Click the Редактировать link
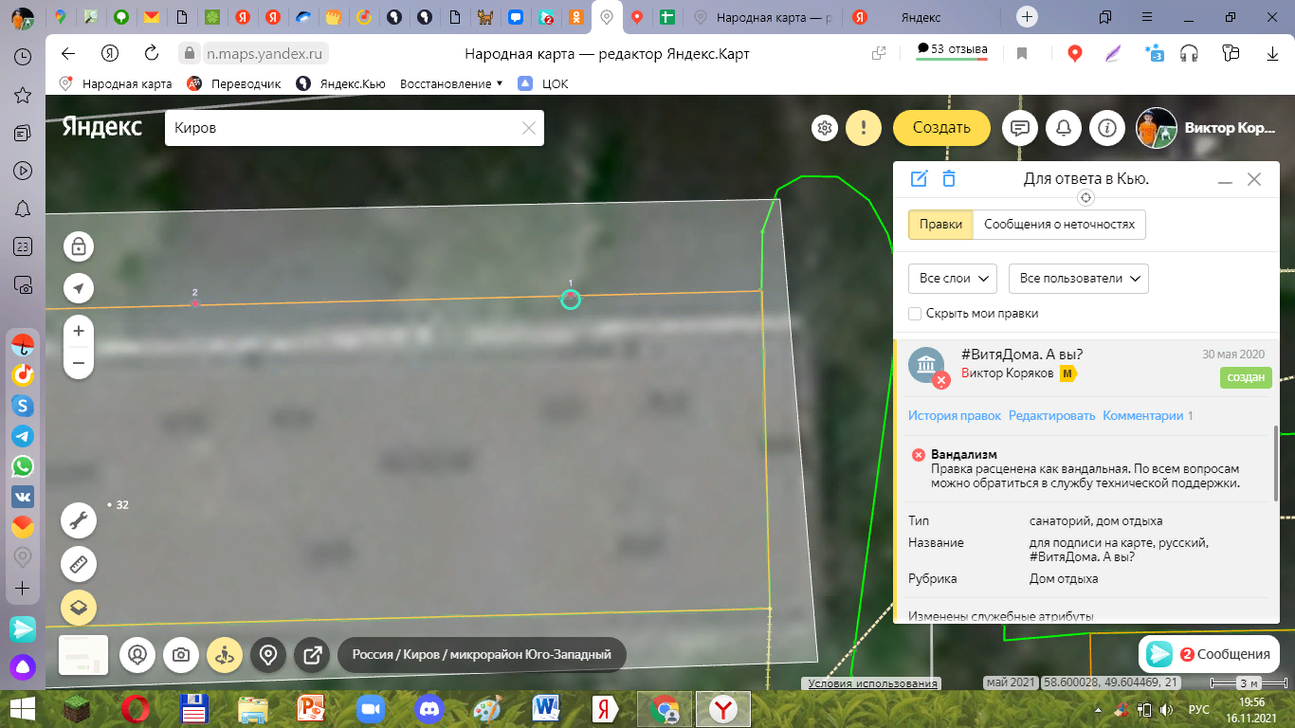The image size is (1295, 728). point(1051,415)
